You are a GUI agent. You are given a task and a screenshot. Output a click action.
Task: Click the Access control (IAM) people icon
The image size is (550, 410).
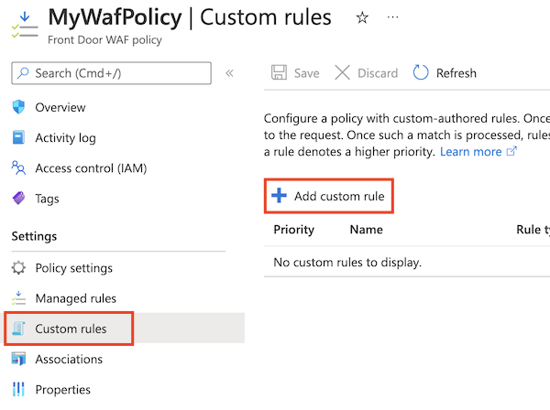click(18, 168)
